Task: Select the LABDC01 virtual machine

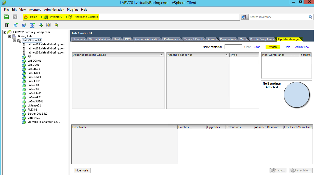Action: pos(34,65)
